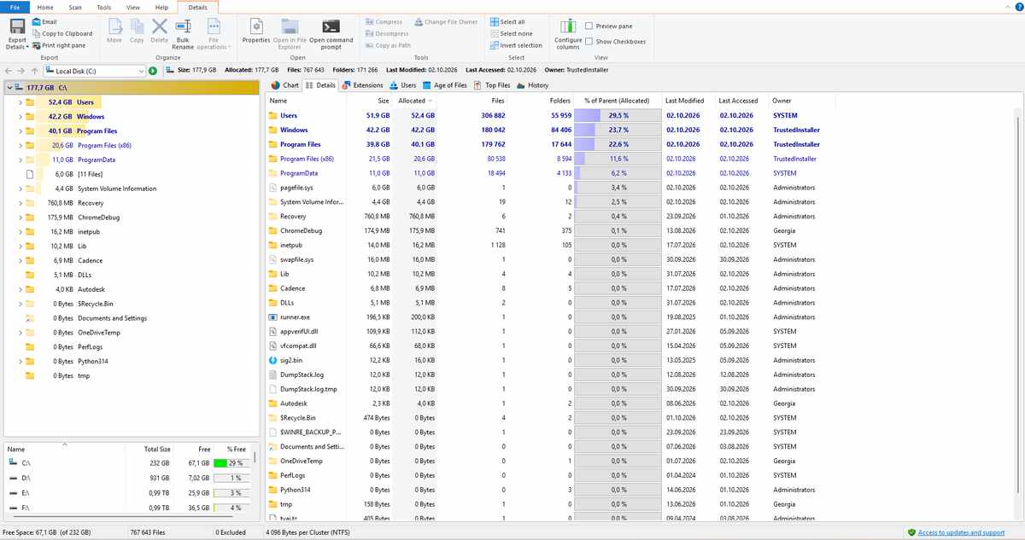This screenshot has width=1025, height=540.
Task: Sort by the Files column header
Action: 473,101
